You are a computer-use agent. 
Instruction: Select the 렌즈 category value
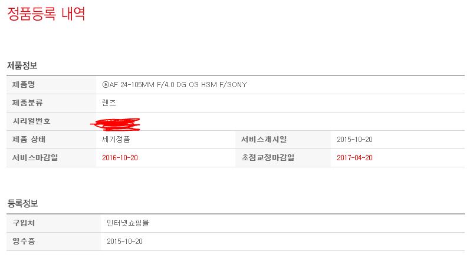point(109,103)
